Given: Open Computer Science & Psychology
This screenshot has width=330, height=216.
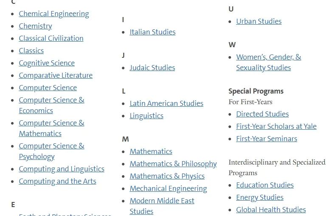Looking at the screenshot, I should pyautogui.click(x=51, y=151).
